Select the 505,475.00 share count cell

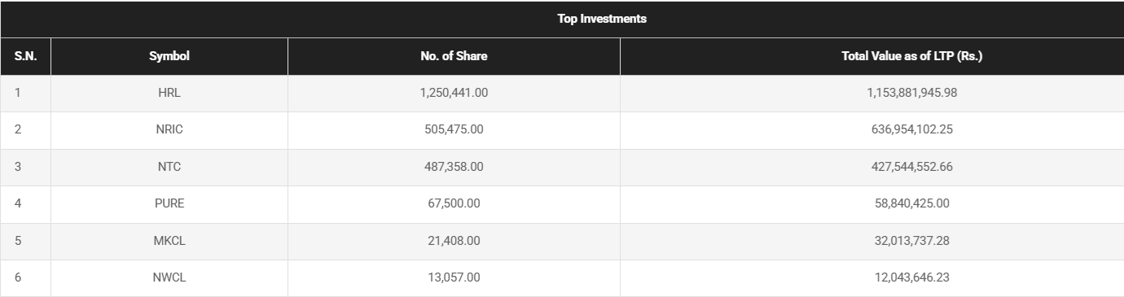coord(454,130)
